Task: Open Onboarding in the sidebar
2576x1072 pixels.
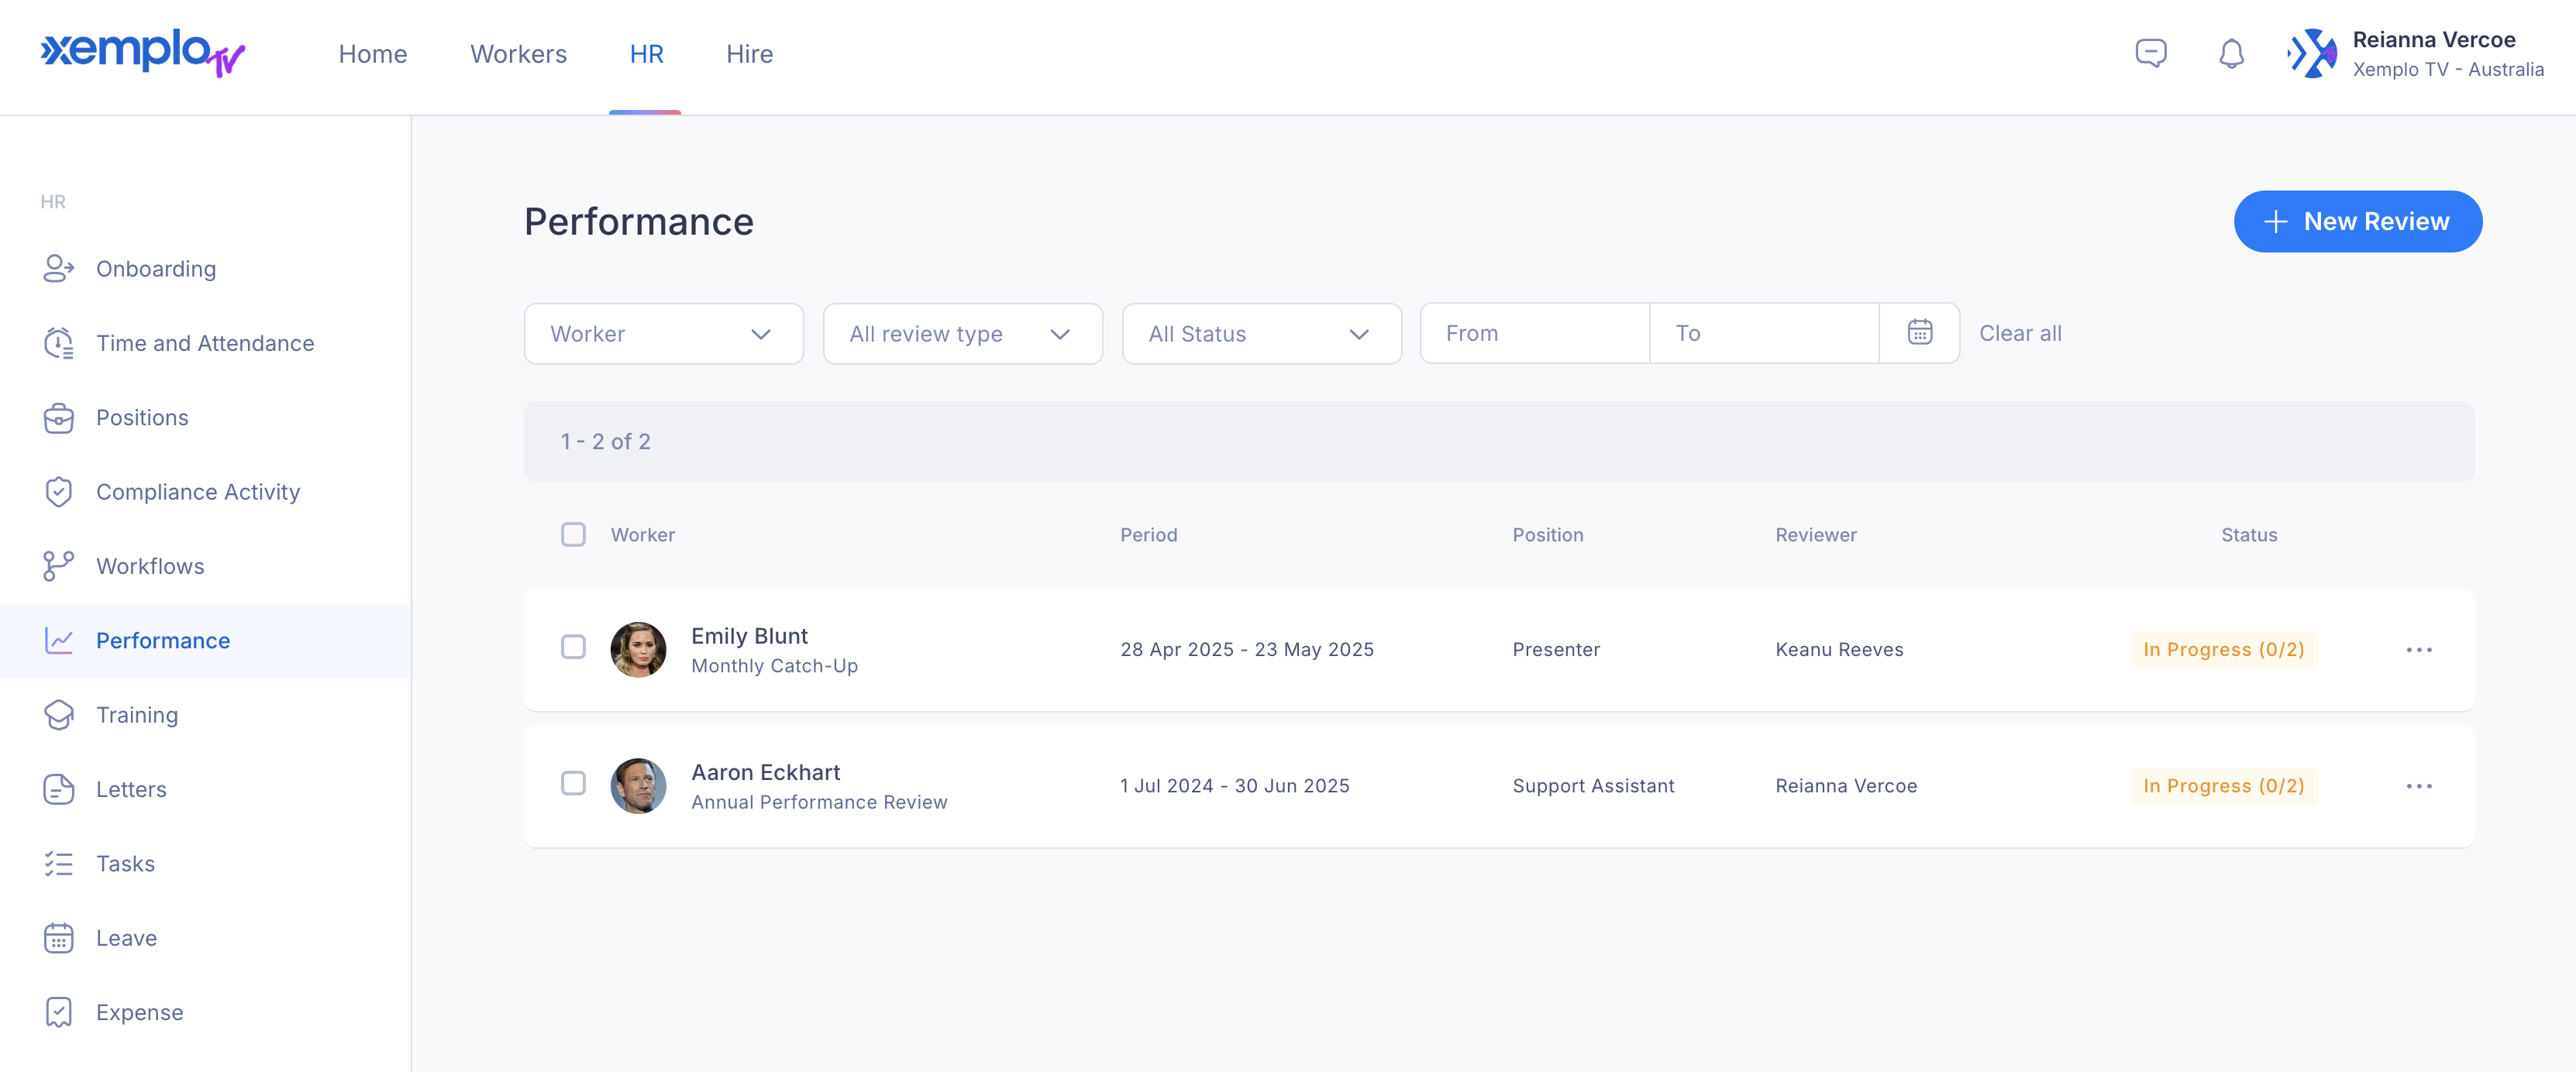Action: tap(205, 269)
